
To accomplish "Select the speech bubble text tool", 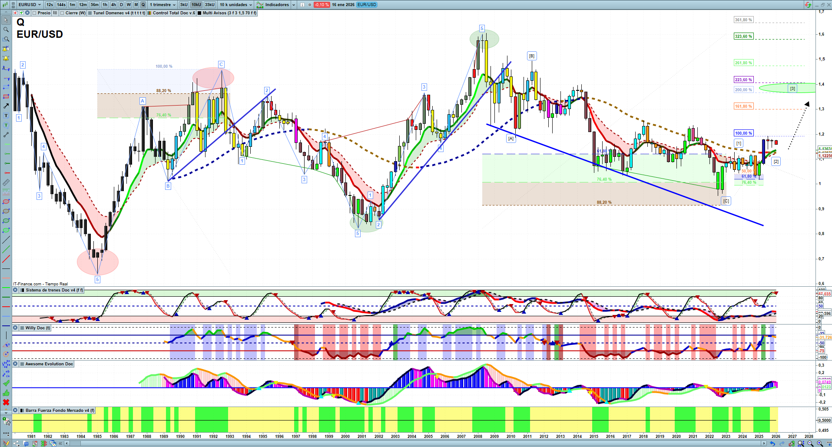I will pyautogui.click(x=6, y=125).
